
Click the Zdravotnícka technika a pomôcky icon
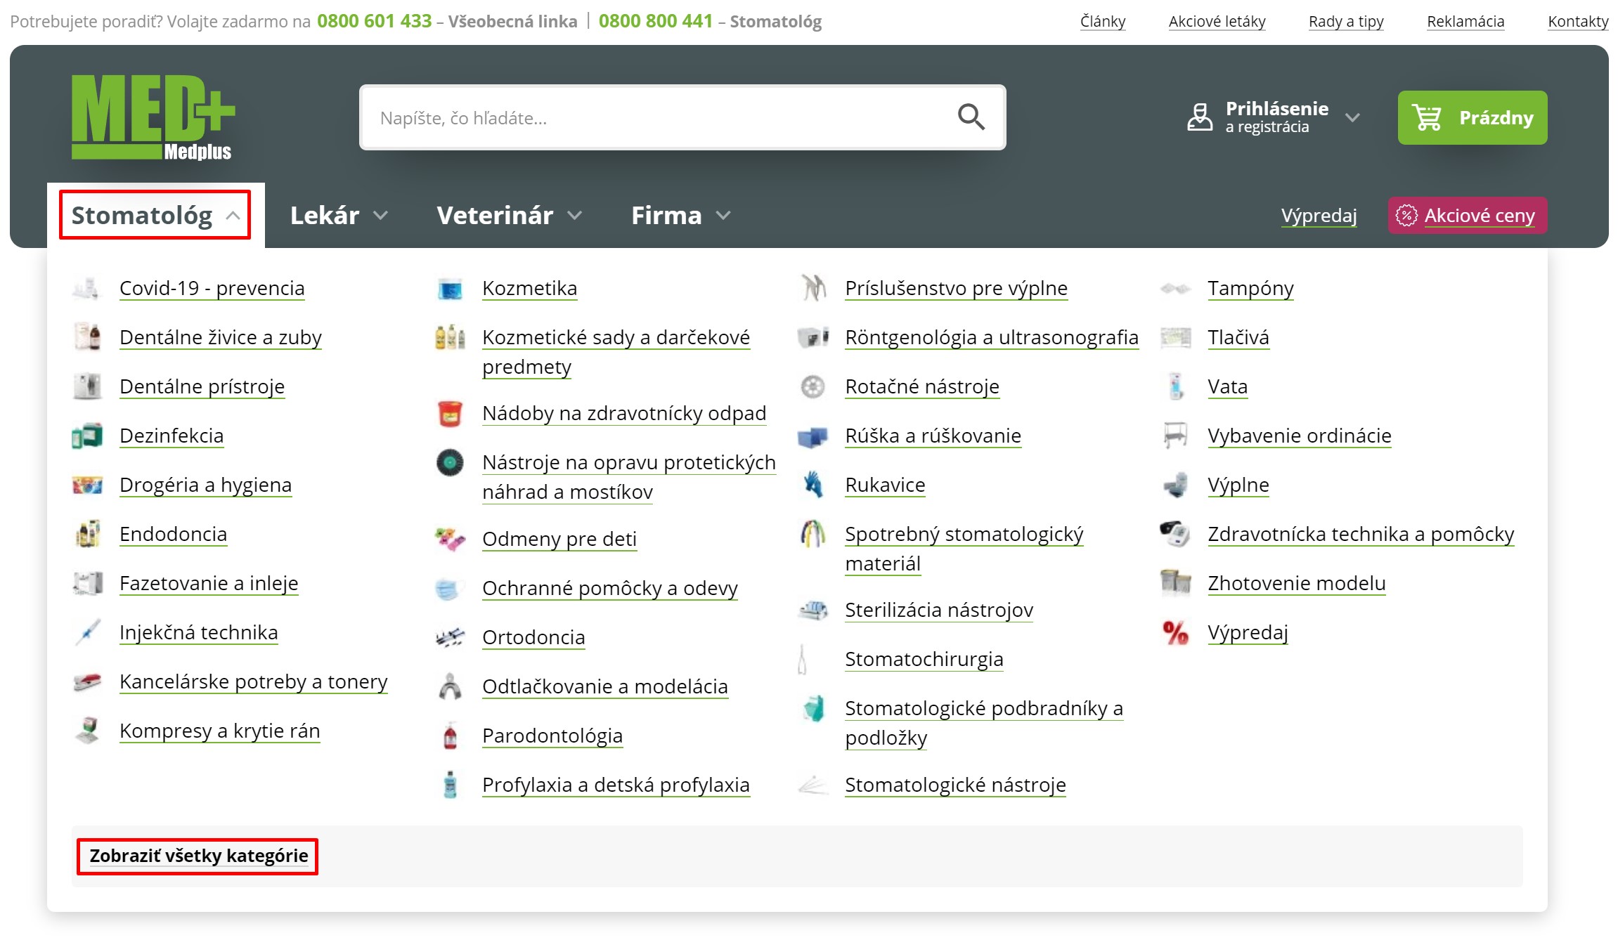pos(1175,534)
